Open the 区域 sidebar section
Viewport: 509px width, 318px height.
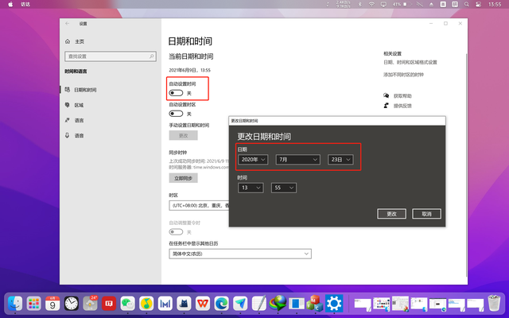point(79,105)
